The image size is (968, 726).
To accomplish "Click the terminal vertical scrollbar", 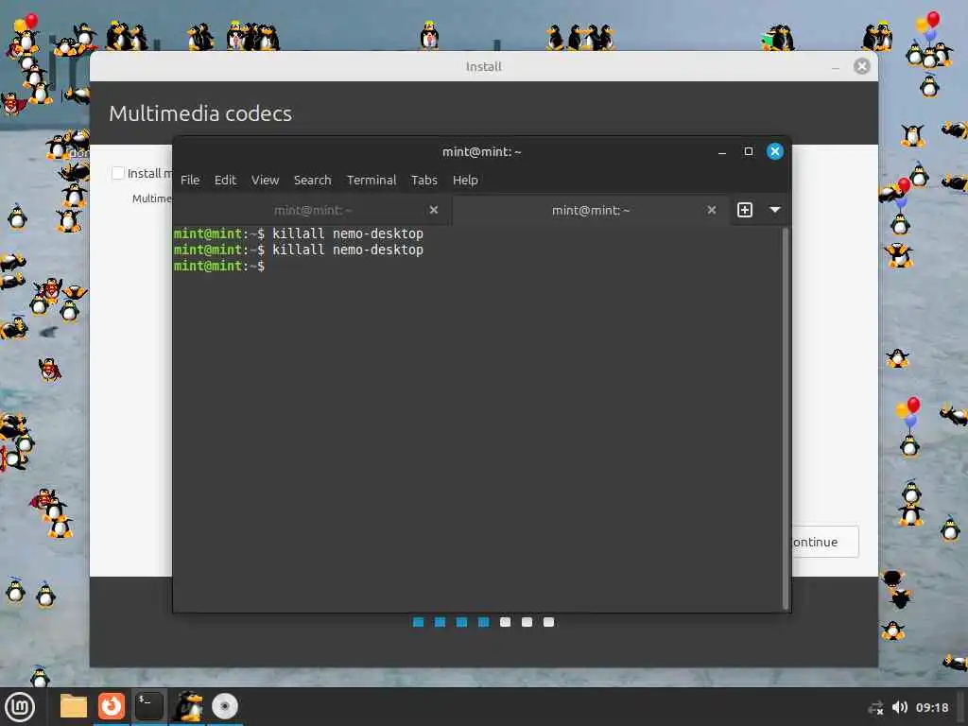I will click(786, 418).
